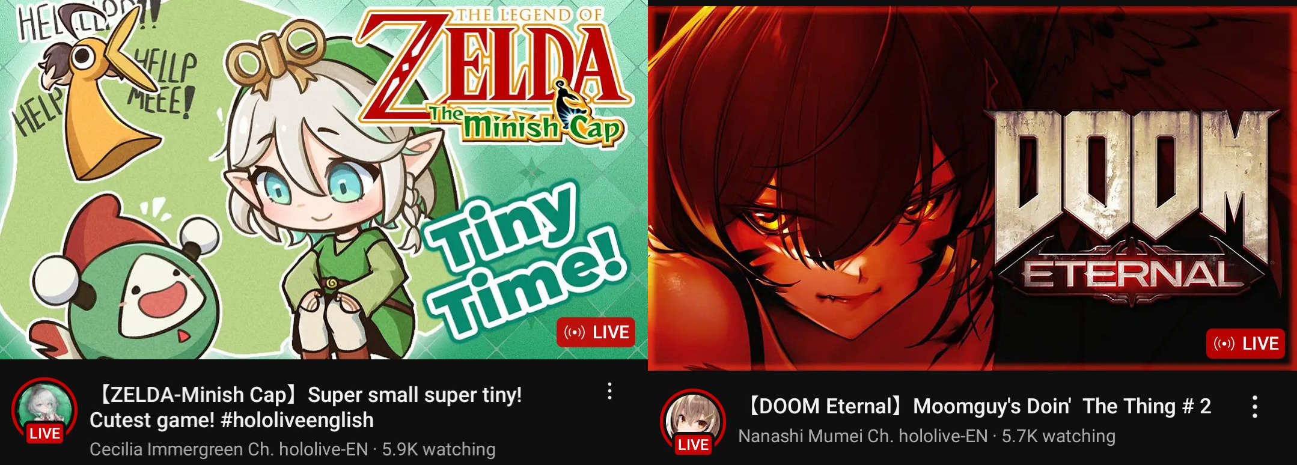Open the Zelda Minish Cap stream thumbnail

click(323, 180)
